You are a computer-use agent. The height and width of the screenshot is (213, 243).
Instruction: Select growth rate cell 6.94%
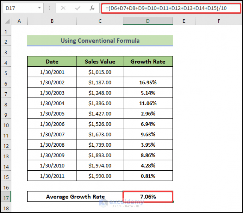click(148, 124)
